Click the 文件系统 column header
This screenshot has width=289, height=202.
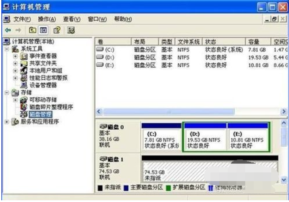189,42
